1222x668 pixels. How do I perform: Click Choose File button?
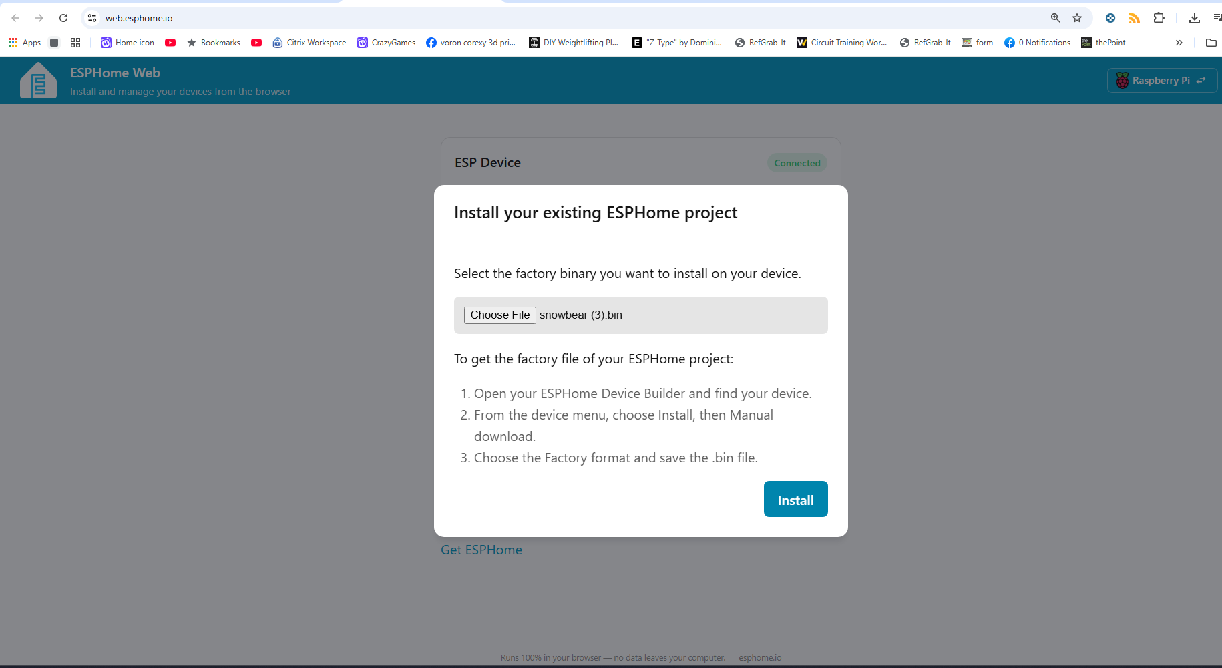[x=499, y=315]
